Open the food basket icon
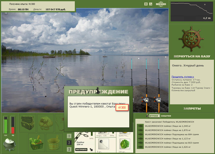Screen dimensions: 215x154 (x=36, y=143)
